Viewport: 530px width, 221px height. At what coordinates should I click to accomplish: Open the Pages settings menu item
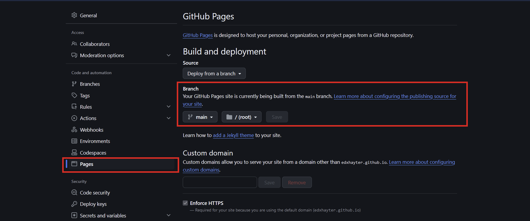87,164
